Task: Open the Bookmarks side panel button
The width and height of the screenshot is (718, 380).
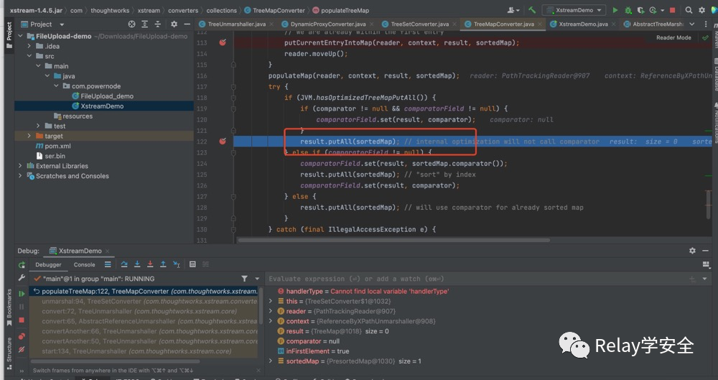Action: coord(9,307)
